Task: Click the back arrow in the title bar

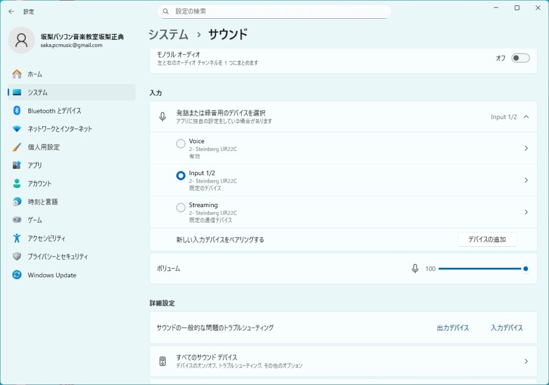Action: (x=11, y=11)
